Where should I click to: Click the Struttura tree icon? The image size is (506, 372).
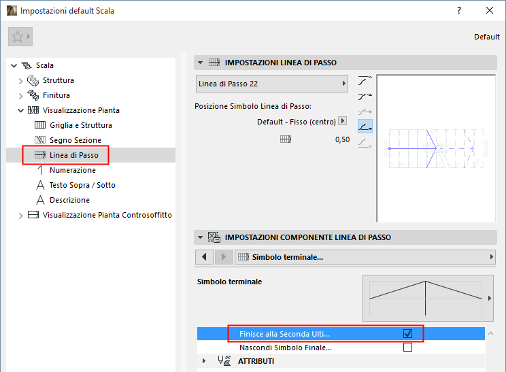[x=33, y=80]
